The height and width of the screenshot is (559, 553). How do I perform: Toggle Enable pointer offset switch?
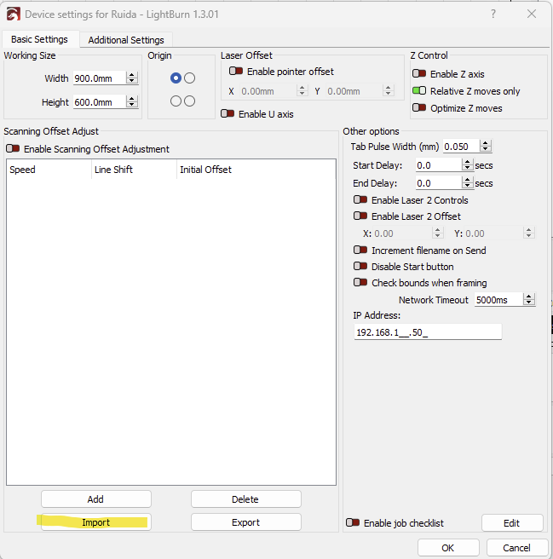click(x=236, y=72)
